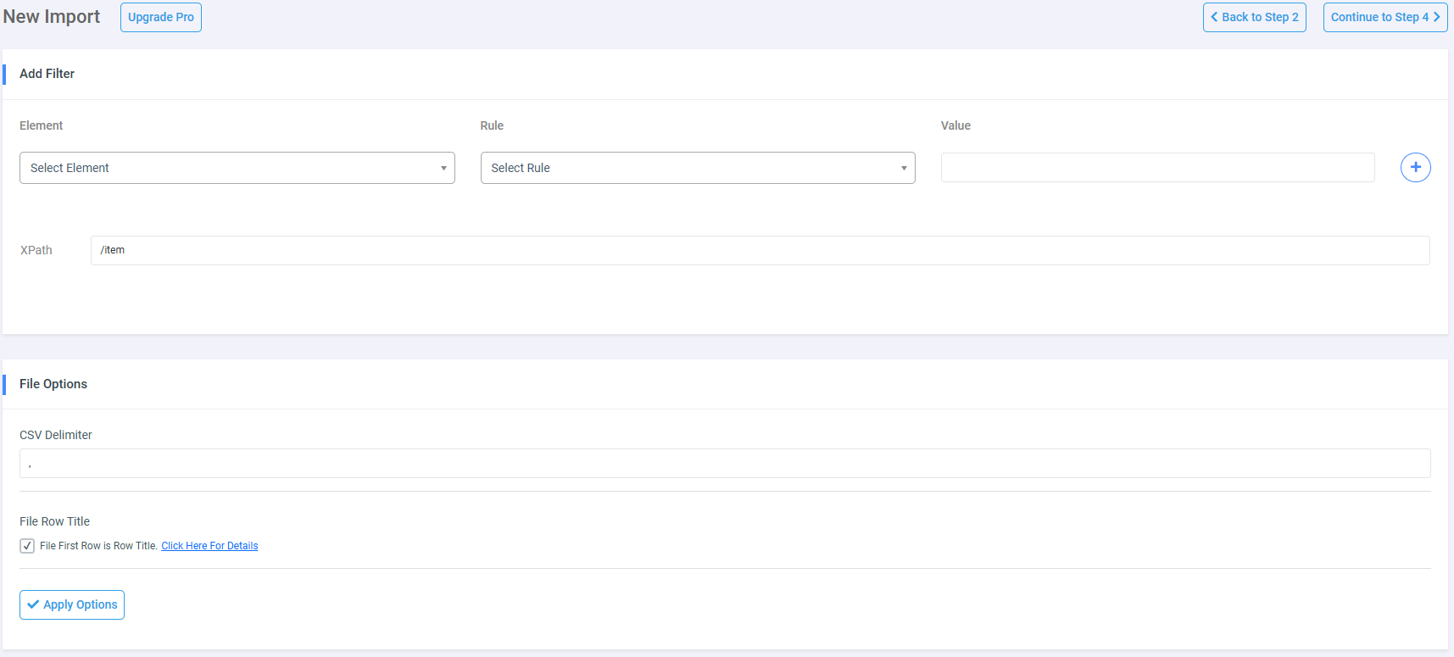This screenshot has width=1454, height=657.
Task: Click the File Options section header
Action: coord(53,384)
